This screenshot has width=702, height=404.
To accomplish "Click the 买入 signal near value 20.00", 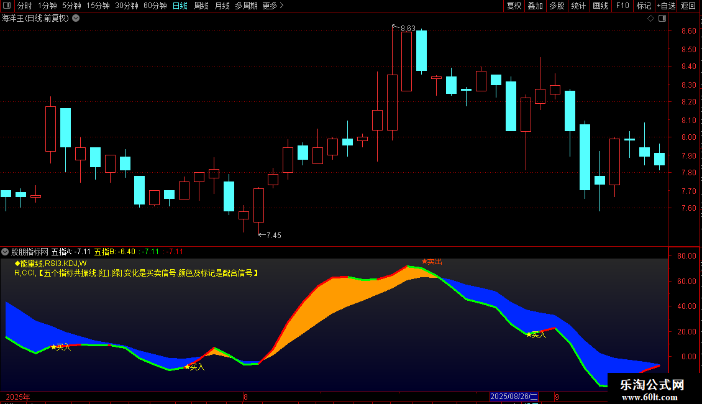I will click(536, 334).
